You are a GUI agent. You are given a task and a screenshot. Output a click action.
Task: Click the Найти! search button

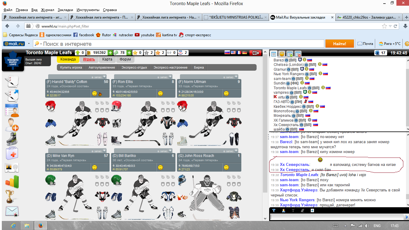tap(340, 44)
